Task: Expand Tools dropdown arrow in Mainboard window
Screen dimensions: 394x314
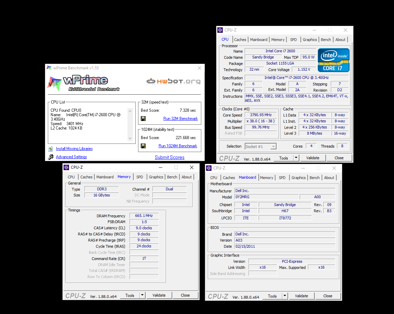Action: pos(285,296)
